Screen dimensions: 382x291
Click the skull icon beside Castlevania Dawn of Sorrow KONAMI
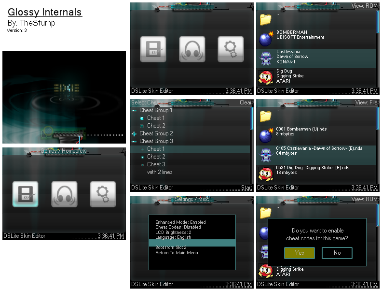pos(266,58)
